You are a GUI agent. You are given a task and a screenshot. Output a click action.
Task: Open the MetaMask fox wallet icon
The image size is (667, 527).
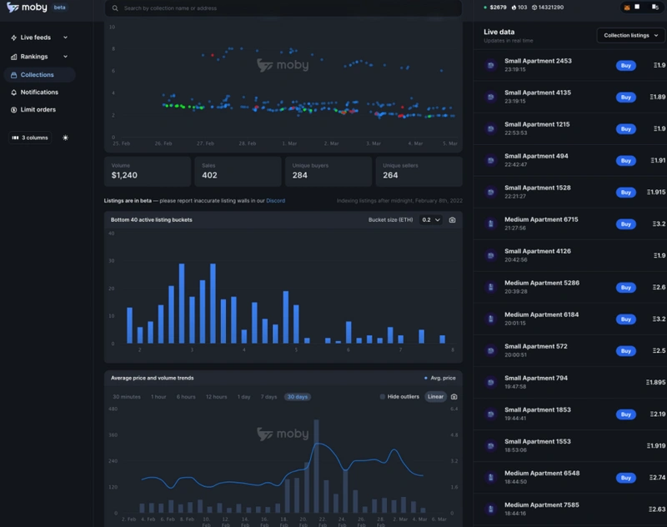[627, 8]
